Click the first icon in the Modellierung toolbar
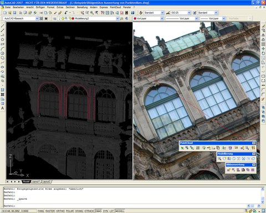Viewport: 266px width, 213px height. click(219, 159)
